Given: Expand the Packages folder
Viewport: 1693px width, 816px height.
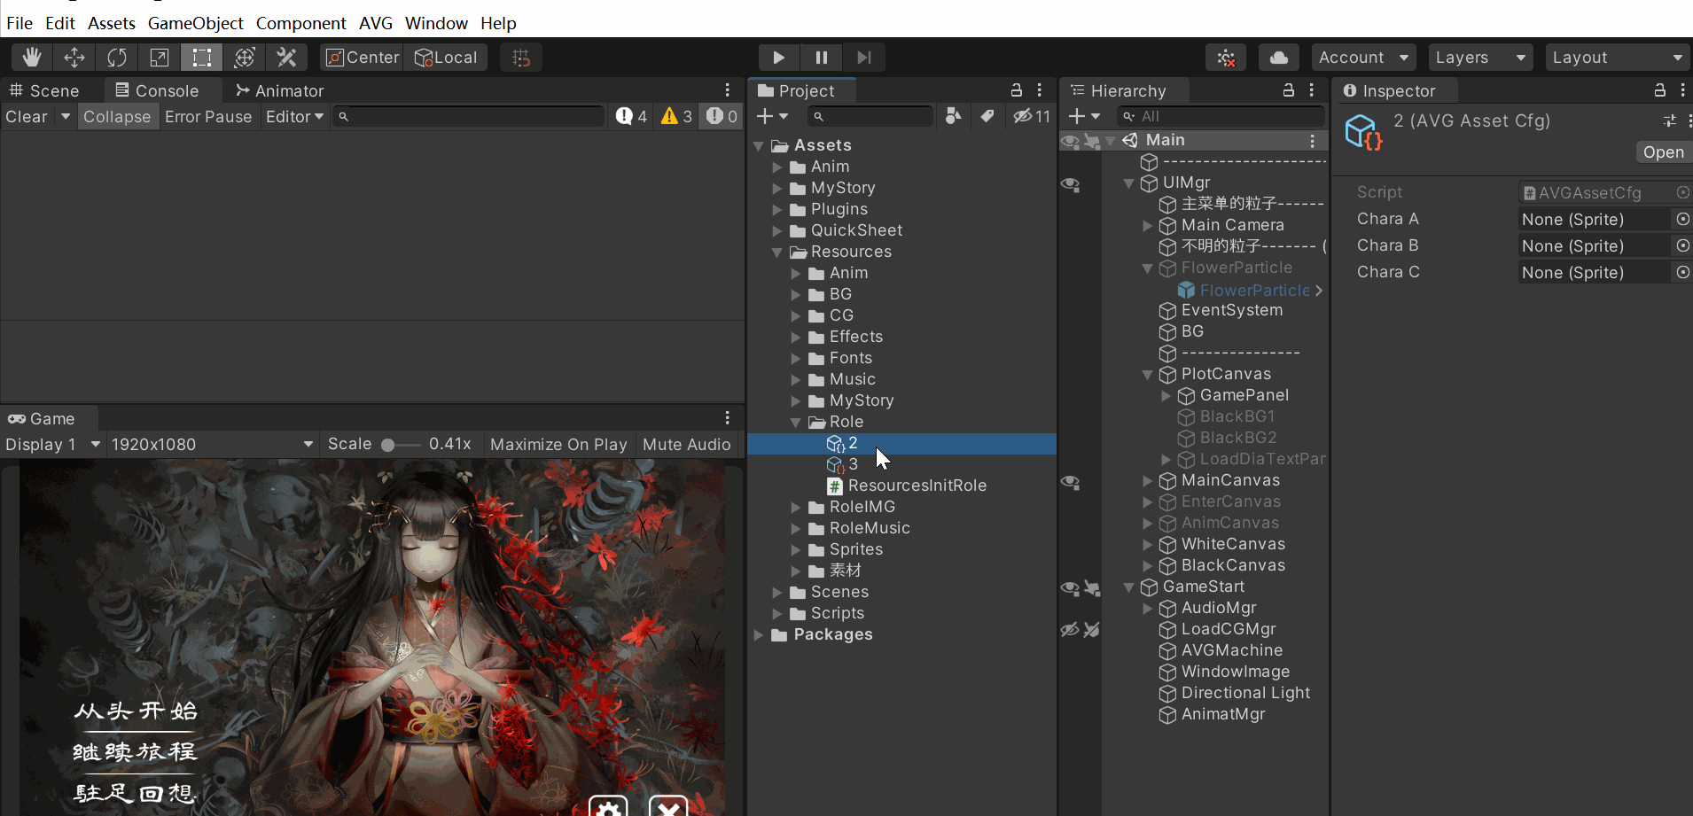Looking at the screenshot, I should [759, 635].
